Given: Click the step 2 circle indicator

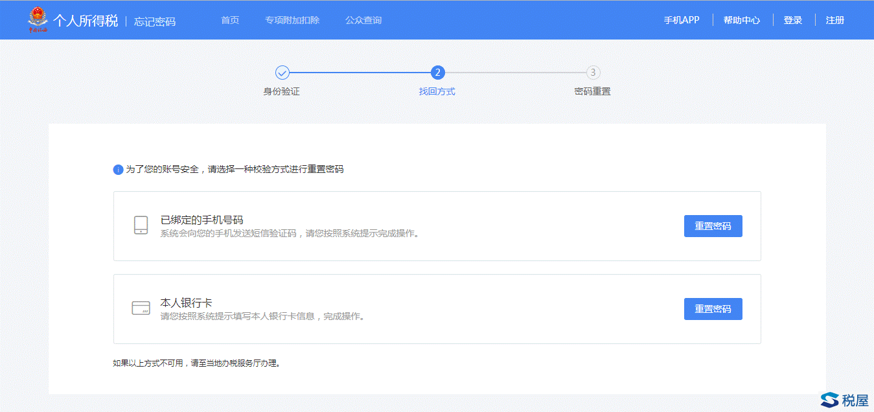Looking at the screenshot, I should click(x=437, y=73).
